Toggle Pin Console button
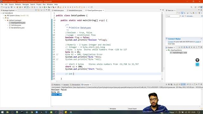This screenshot has width=203, height=114. [187, 85]
